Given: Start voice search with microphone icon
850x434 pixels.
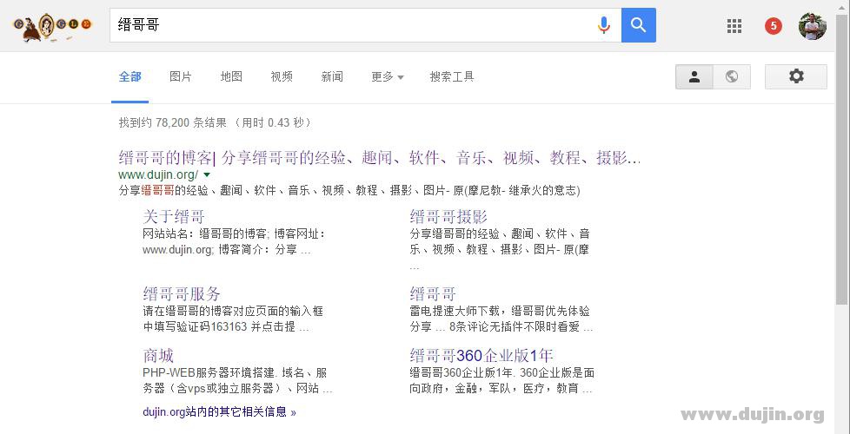Looking at the screenshot, I should (x=604, y=25).
